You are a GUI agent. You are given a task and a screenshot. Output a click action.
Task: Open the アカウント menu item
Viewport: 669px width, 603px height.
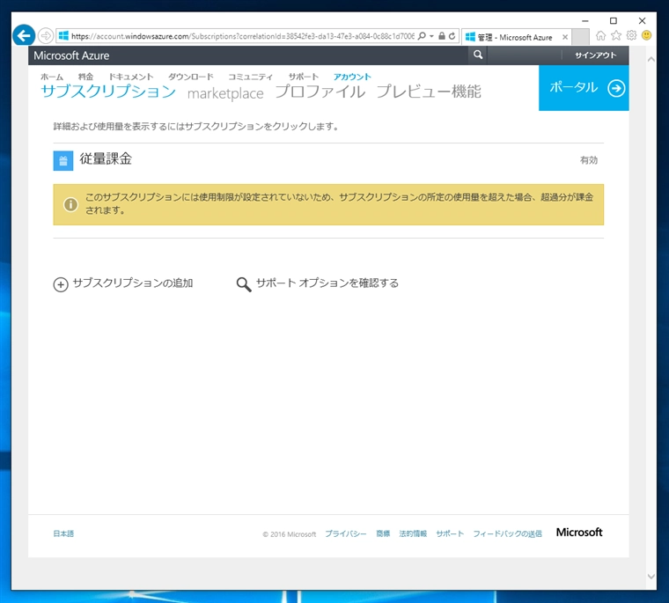[352, 77]
